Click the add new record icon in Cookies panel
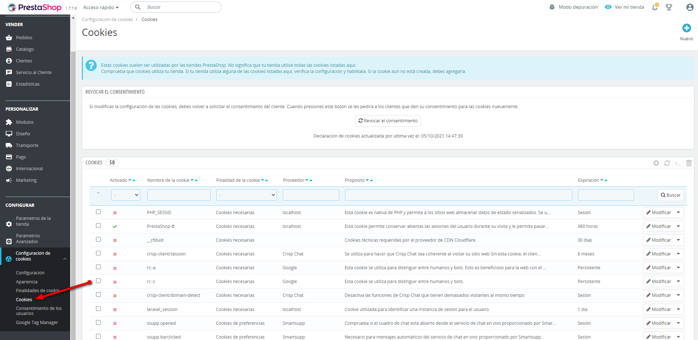Image resolution: width=698 pixels, height=340 pixels. pyautogui.click(x=656, y=163)
